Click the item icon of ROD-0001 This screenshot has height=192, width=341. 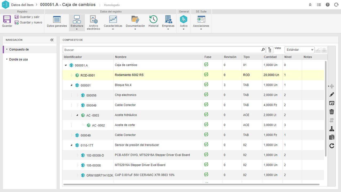77,75
